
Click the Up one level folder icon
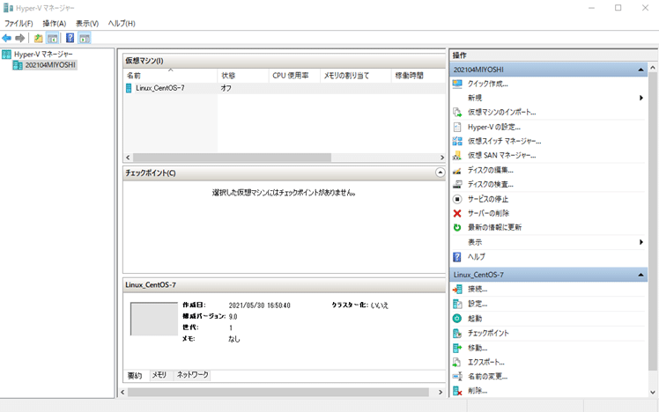pos(38,38)
